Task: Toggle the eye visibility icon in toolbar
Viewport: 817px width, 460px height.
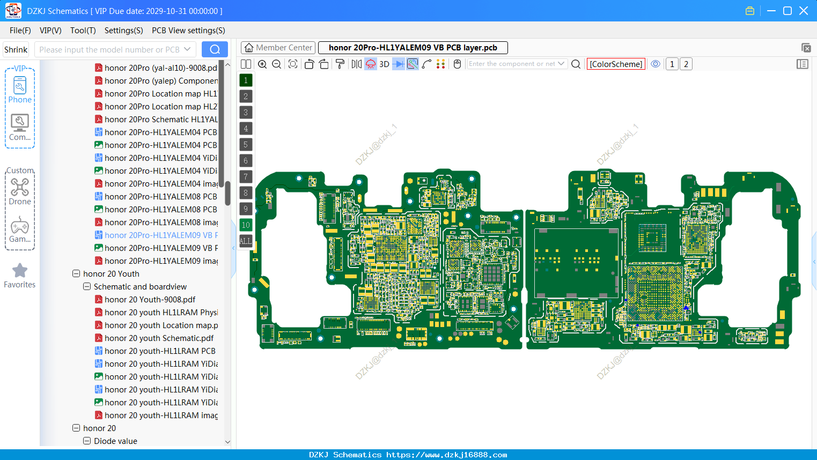Action: [x=656, y=64]
